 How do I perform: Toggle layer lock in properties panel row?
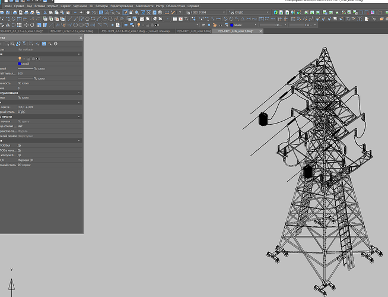[28, 59]
